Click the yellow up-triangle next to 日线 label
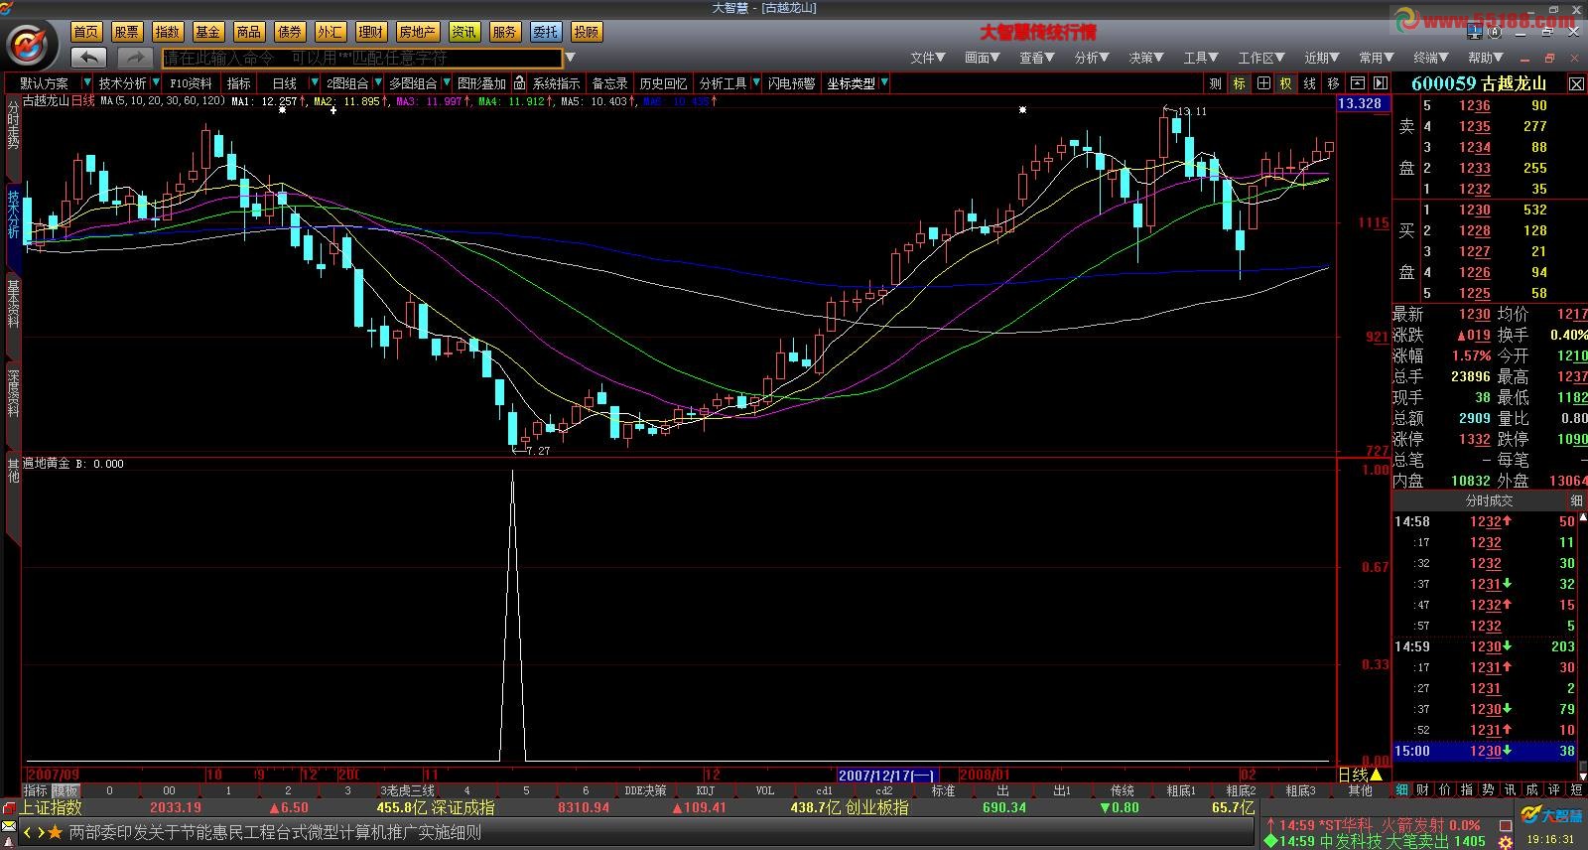Image resolution: width=1588 pixels, height=850 pixels. (x=1375, y=775)
